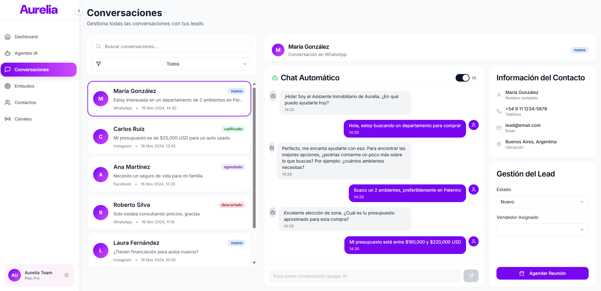Viewport: 601px width, 291px height.
Task: Open Carlos Ruiz's conversation
Action: click(169, 137)
